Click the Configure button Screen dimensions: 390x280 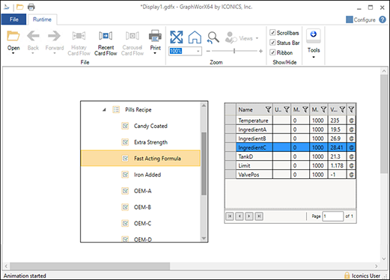[x=361, y=19]
